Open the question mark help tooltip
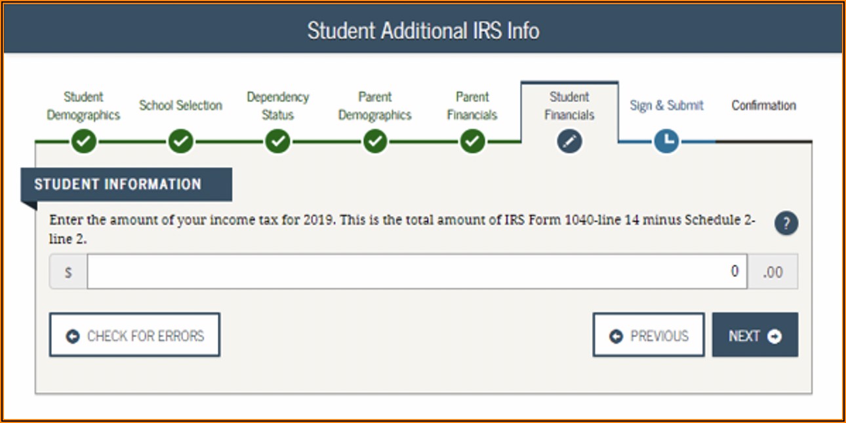Viewport: 846px width, 423px height. [x=786, y=223]
